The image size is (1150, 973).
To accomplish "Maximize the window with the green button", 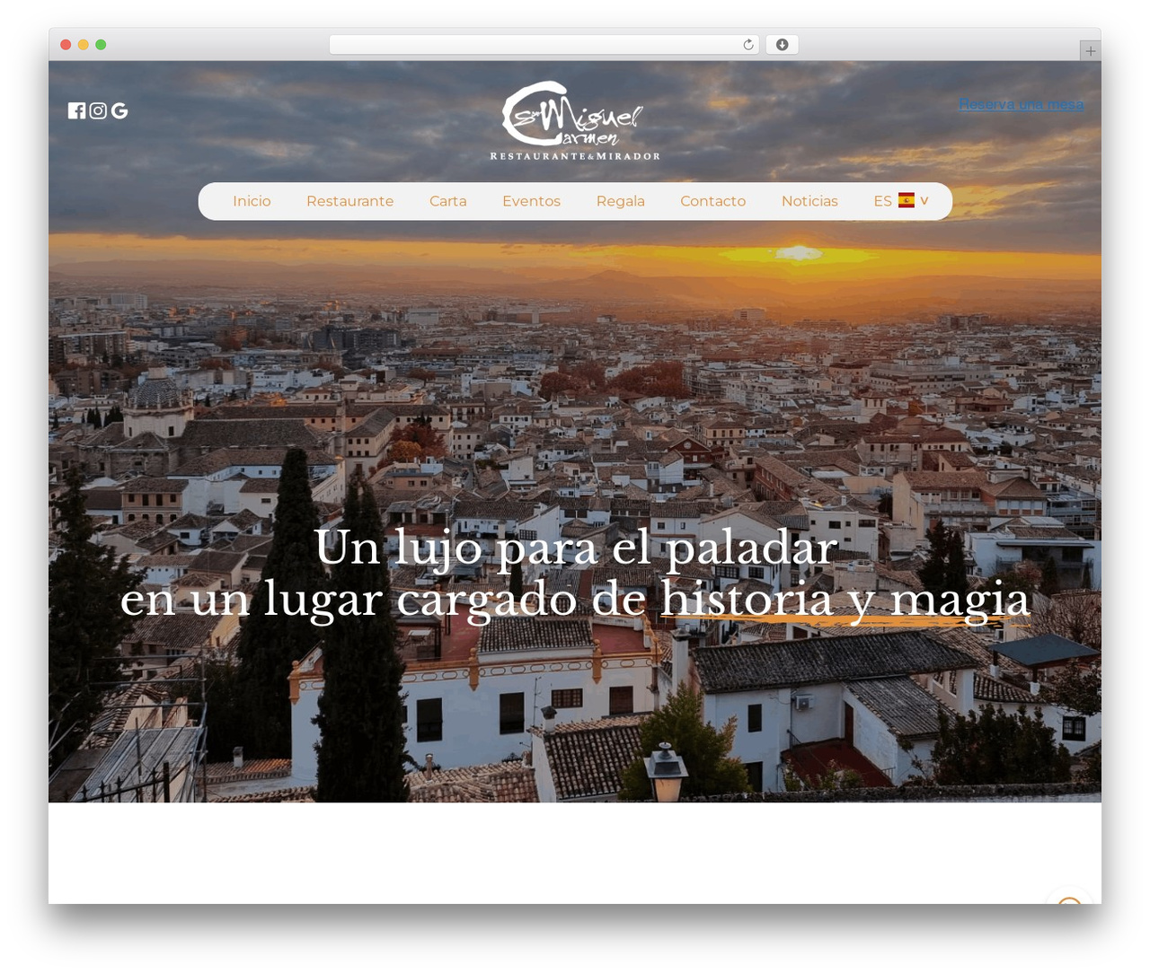I will (101, 45).
